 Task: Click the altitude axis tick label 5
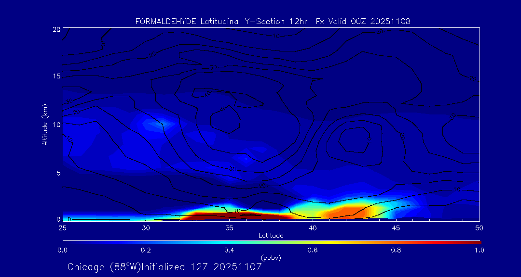[58, 173]
